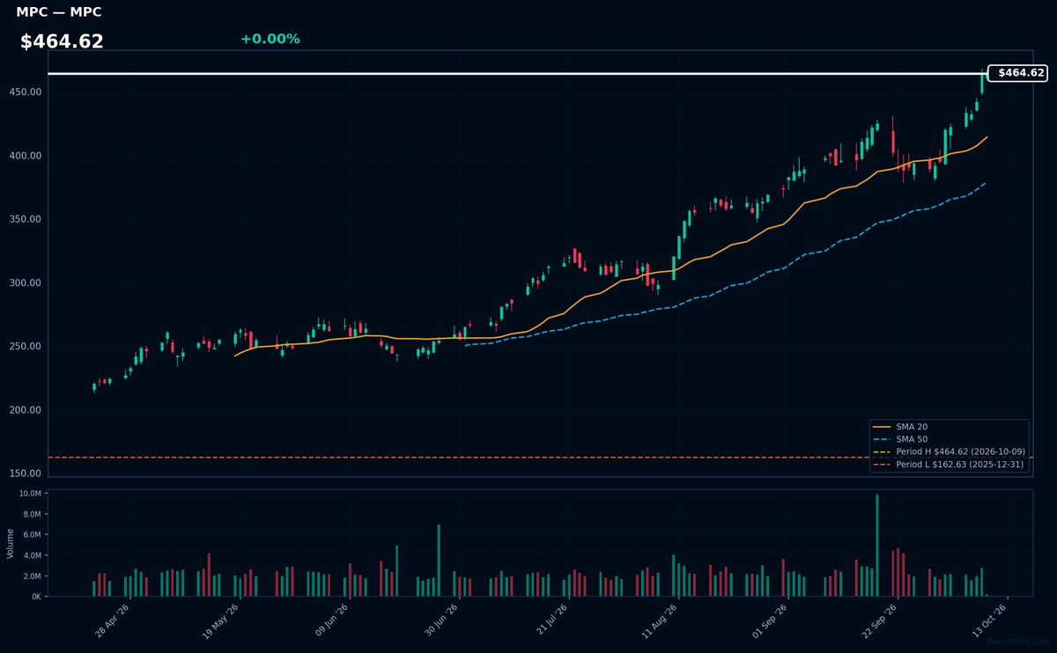The width and height of the screenshot is (1057, 653).
Task: Click the 250.00 price axis label
Action: coord(26,346)
